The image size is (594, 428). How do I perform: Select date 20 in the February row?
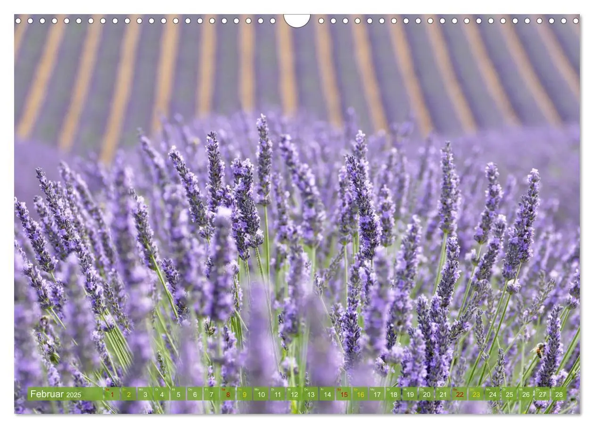point(426,394)
